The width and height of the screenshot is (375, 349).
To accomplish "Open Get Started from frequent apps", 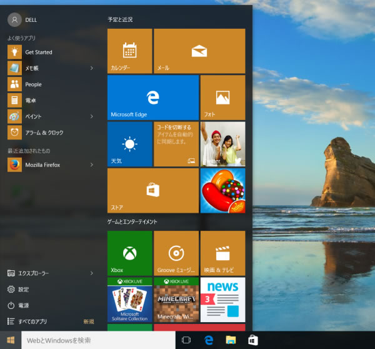I will 51,52.
